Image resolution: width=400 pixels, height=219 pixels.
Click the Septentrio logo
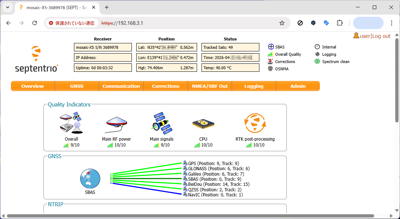pyautogui.click(x=36, y=59)
